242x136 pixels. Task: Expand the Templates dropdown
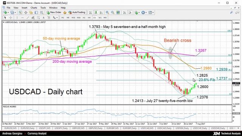coord(153,12)
